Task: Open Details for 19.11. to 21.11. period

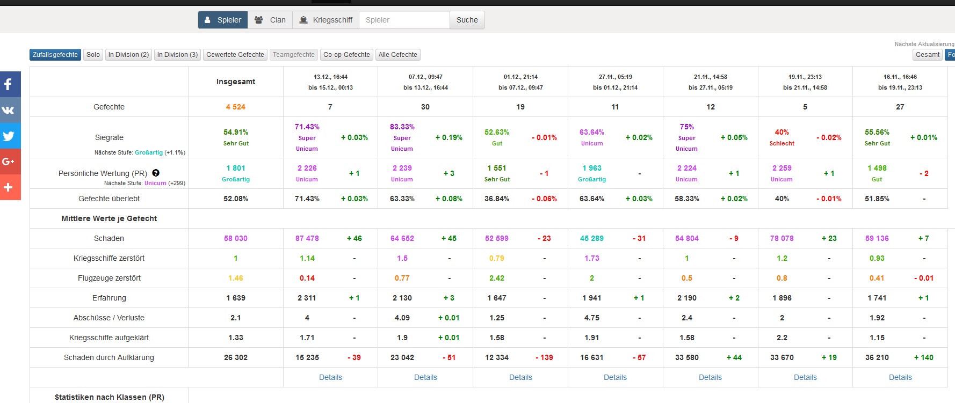Action: pos(805,377)
